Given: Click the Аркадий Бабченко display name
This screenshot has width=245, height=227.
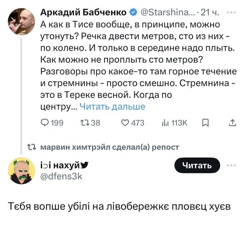Looking at the screenshot, I should 83,13.
